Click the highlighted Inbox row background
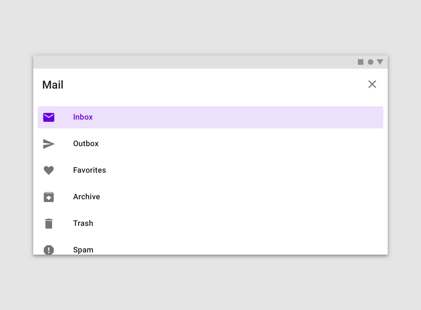 pyautogui.click(x=210, y=117)
